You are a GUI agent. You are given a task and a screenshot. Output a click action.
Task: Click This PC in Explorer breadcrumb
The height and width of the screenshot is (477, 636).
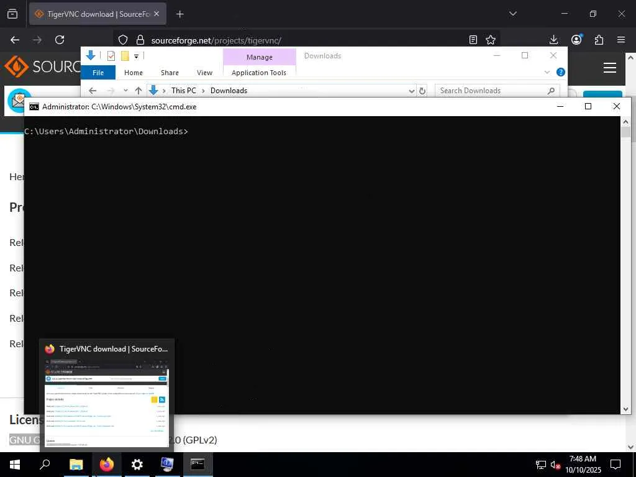point(183,91)
